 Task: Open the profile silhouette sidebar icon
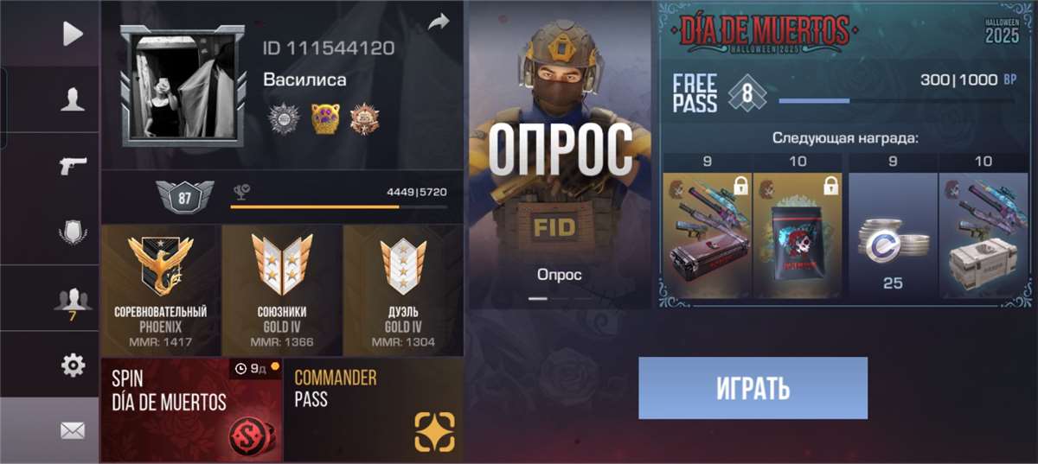[x=73, y=99]
